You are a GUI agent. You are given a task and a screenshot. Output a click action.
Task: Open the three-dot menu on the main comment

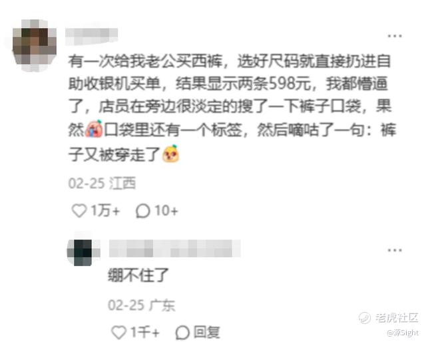pyautogui.click(x=395, y=35)
